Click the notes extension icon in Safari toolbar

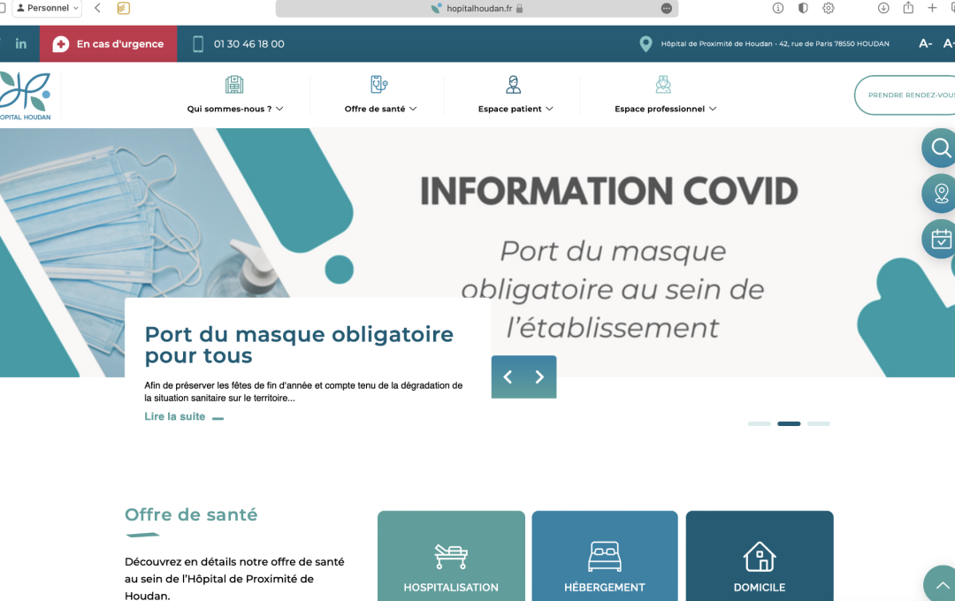(123, 8)
